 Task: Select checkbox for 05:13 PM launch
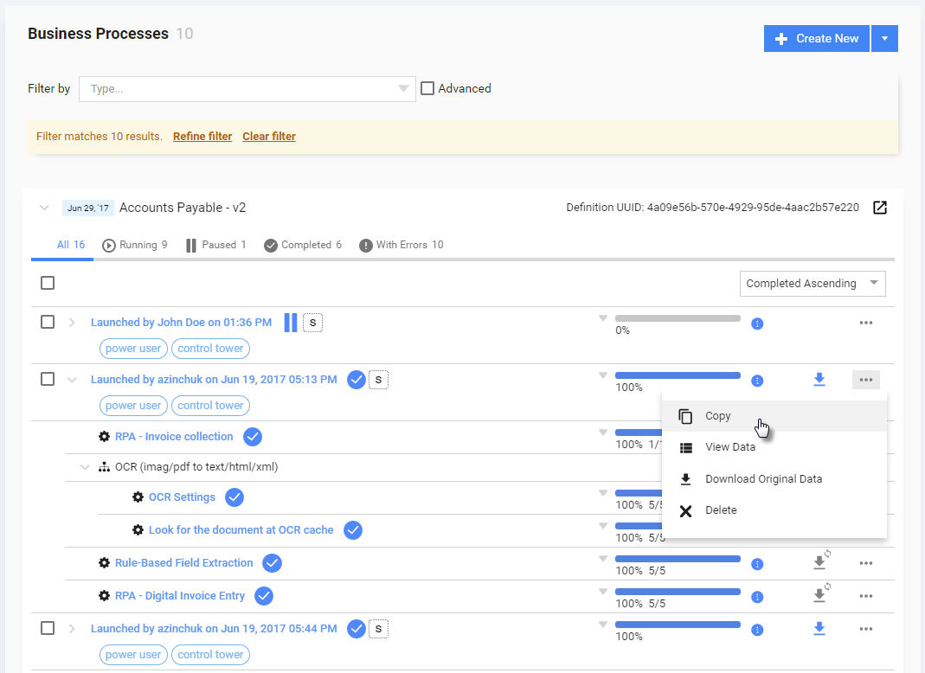[48, 379]
